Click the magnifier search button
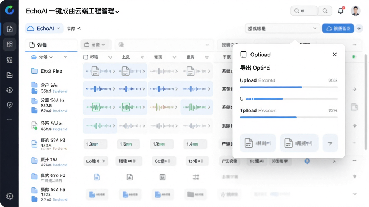 325,11
